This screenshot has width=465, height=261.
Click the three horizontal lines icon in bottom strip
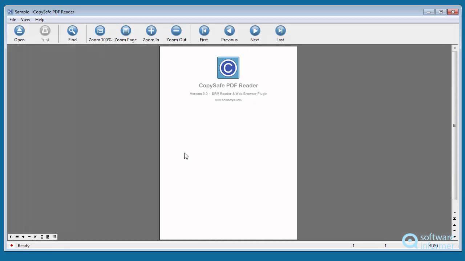click(17, 237)
